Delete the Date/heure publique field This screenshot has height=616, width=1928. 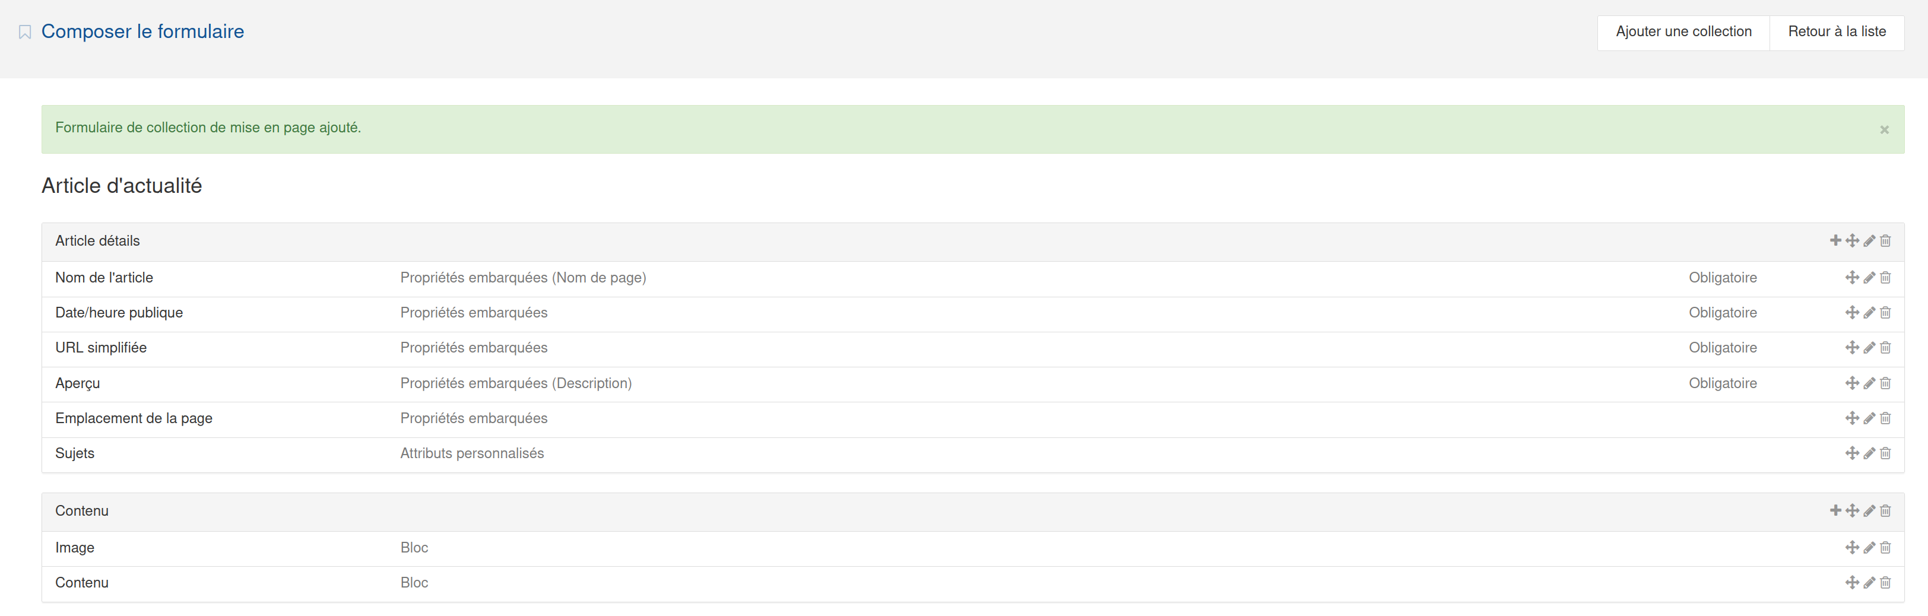tap(1885, 313)
